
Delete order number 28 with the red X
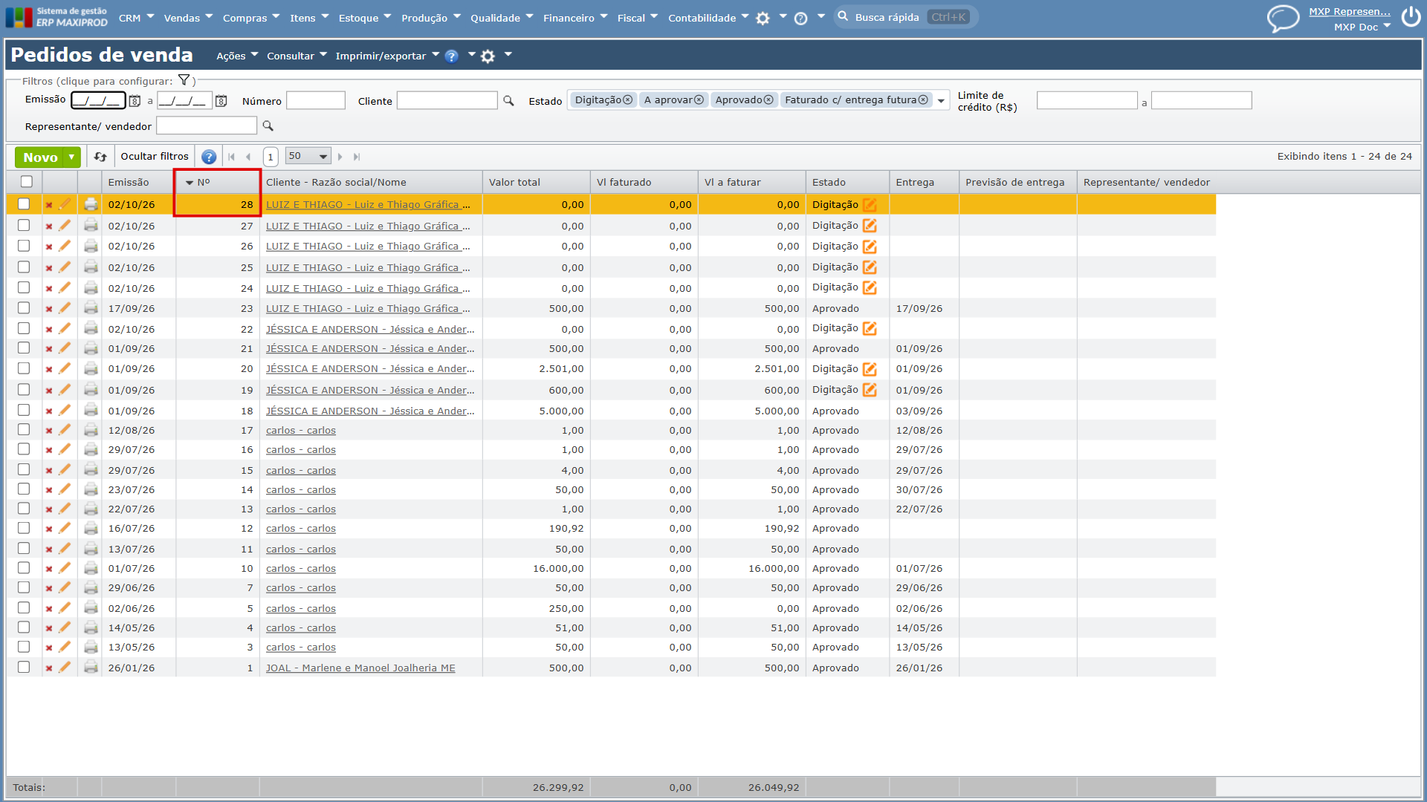pos(49,205)
